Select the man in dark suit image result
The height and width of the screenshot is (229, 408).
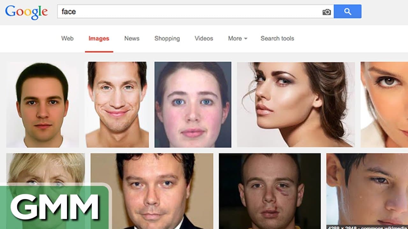(152, 191)
